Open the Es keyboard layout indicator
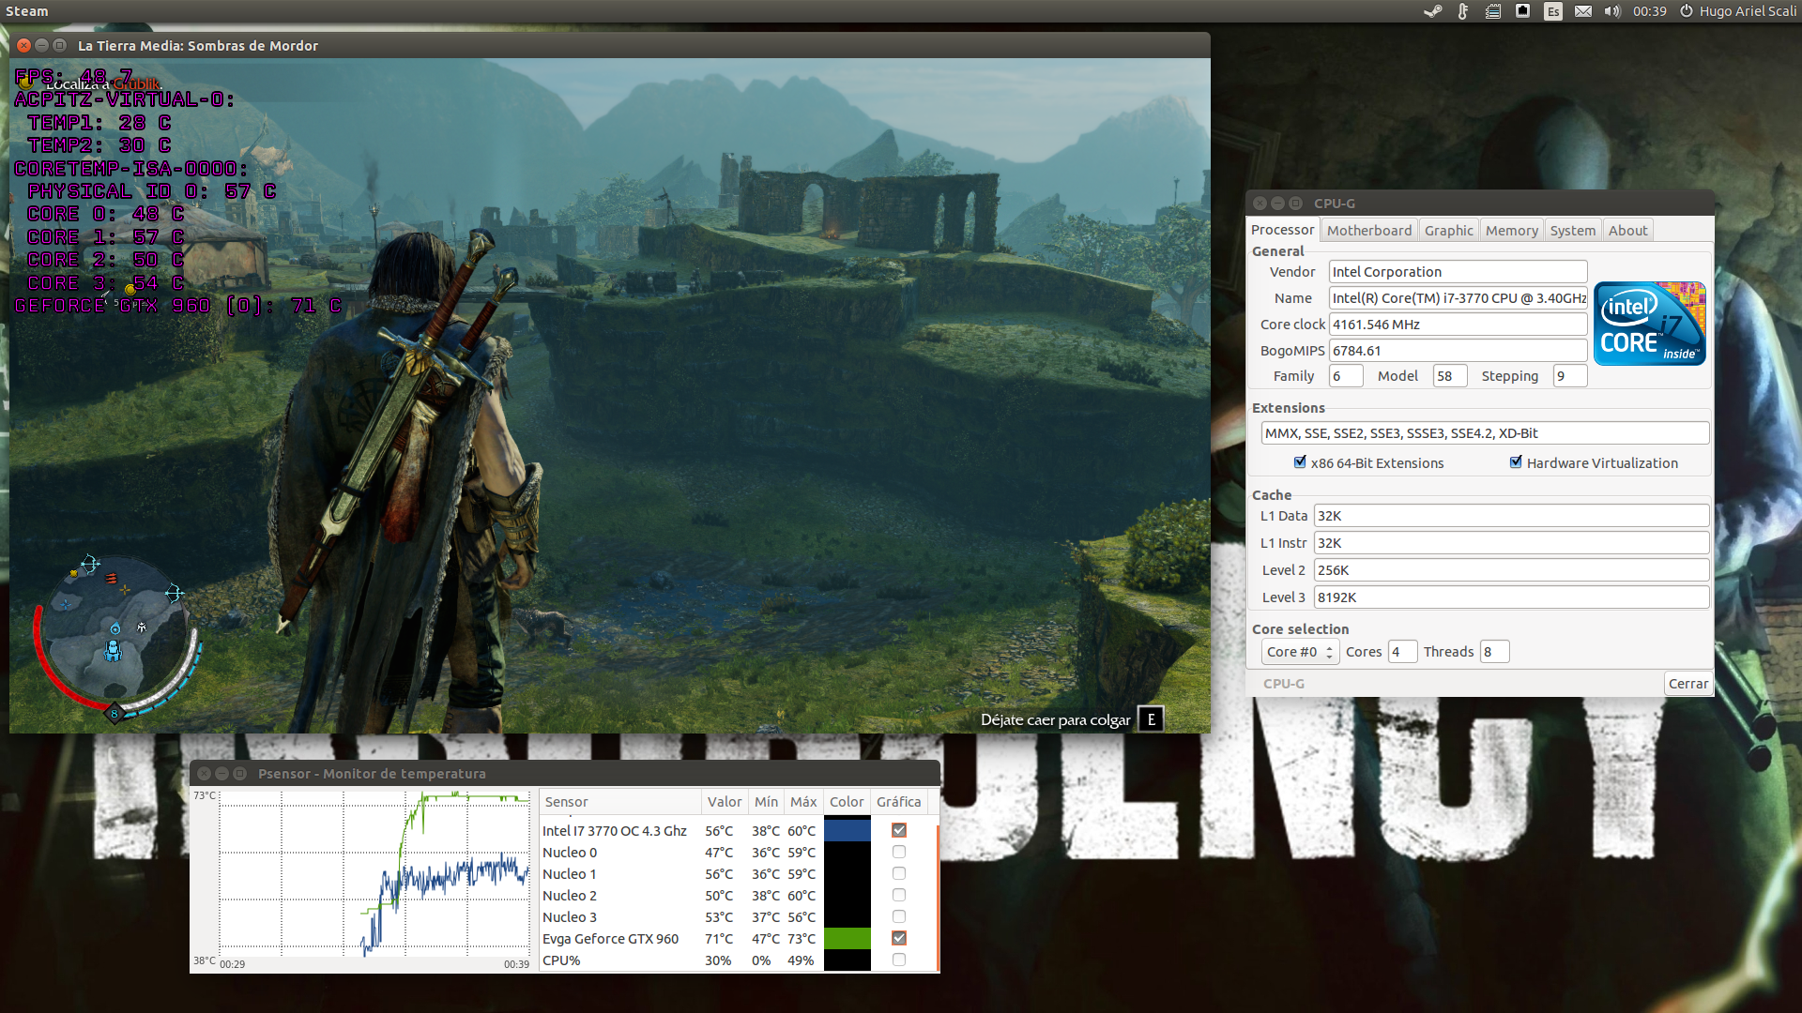This screenshot has width=1802, height=1013. (x=1553, y=11)
